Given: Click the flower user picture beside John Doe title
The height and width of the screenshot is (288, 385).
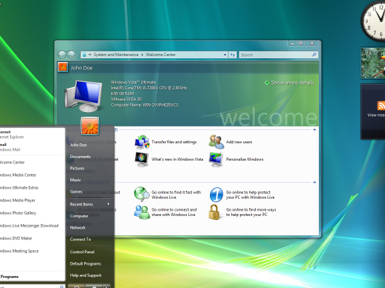Looking at the screenshot, I should 63,67.
